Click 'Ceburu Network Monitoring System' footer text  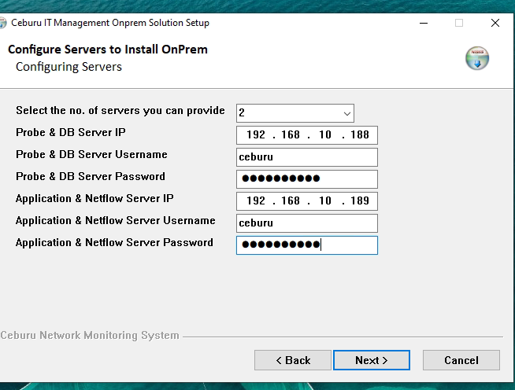90,335
